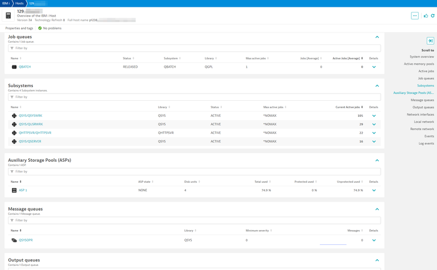
Task: Click the ASP 1 storage icon
Action: [x=14, y=190]
